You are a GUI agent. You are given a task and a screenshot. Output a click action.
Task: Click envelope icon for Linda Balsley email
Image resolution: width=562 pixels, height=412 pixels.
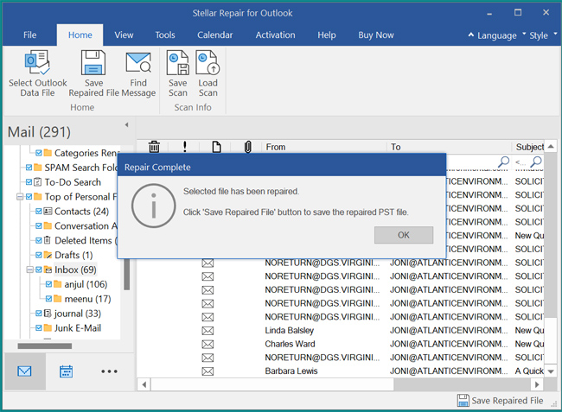coord(208,331)
